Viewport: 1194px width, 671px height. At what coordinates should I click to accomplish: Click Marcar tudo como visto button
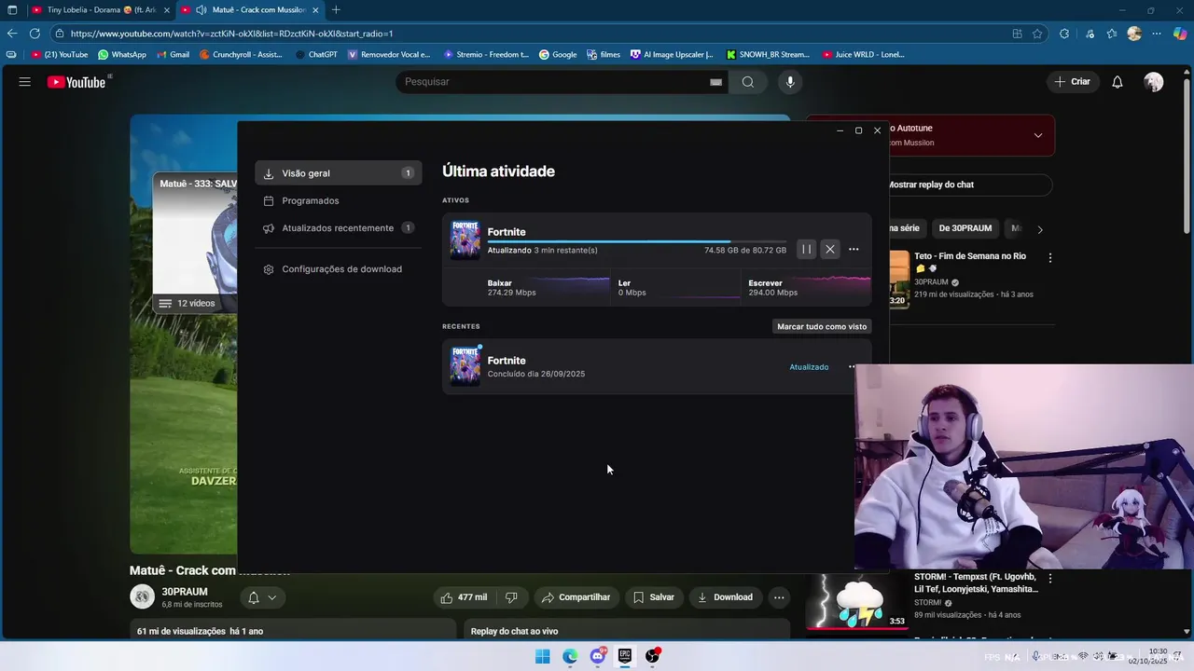pos(823,326)
